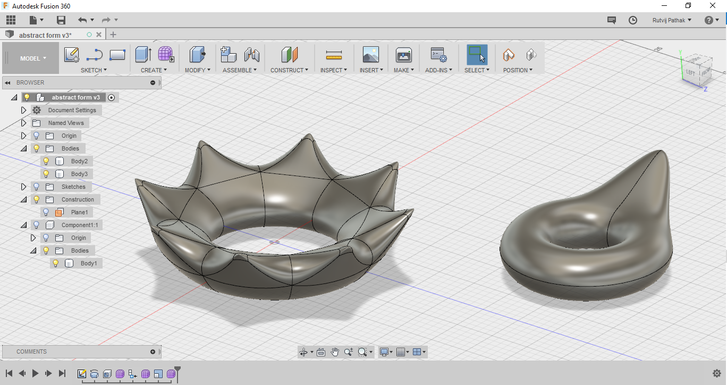727x385 pixels.
Task: Open the Rutvij Pathak account menu
Action: 672,20
